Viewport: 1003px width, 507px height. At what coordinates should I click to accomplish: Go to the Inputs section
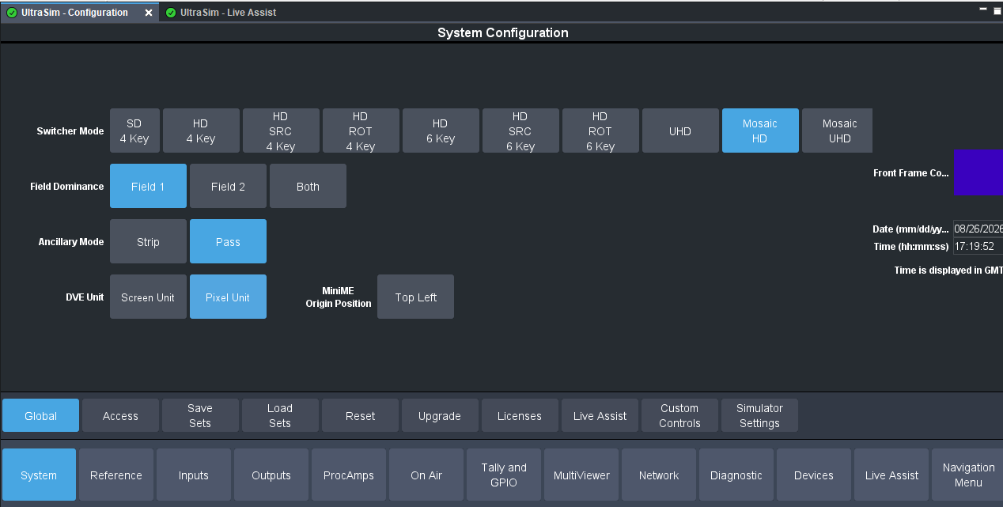click(x=194, y=475)
